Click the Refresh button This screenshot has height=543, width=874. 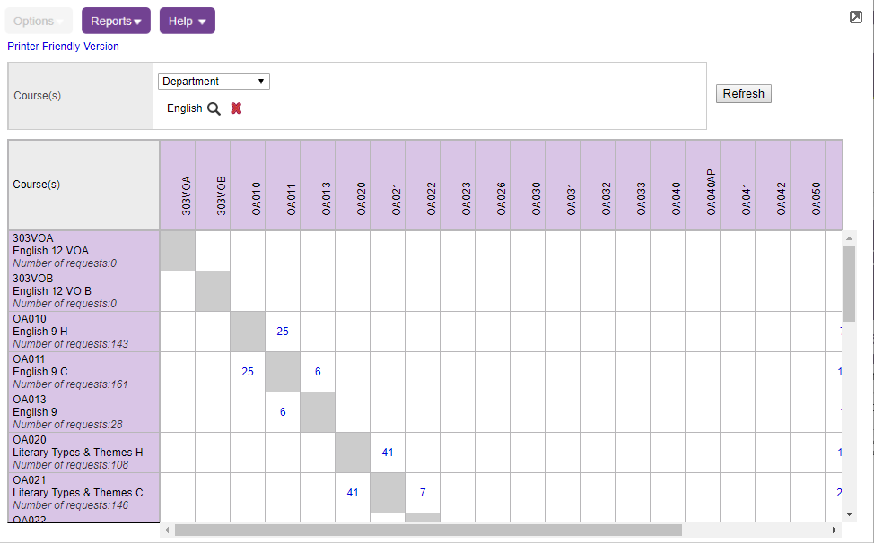[743, 94]
